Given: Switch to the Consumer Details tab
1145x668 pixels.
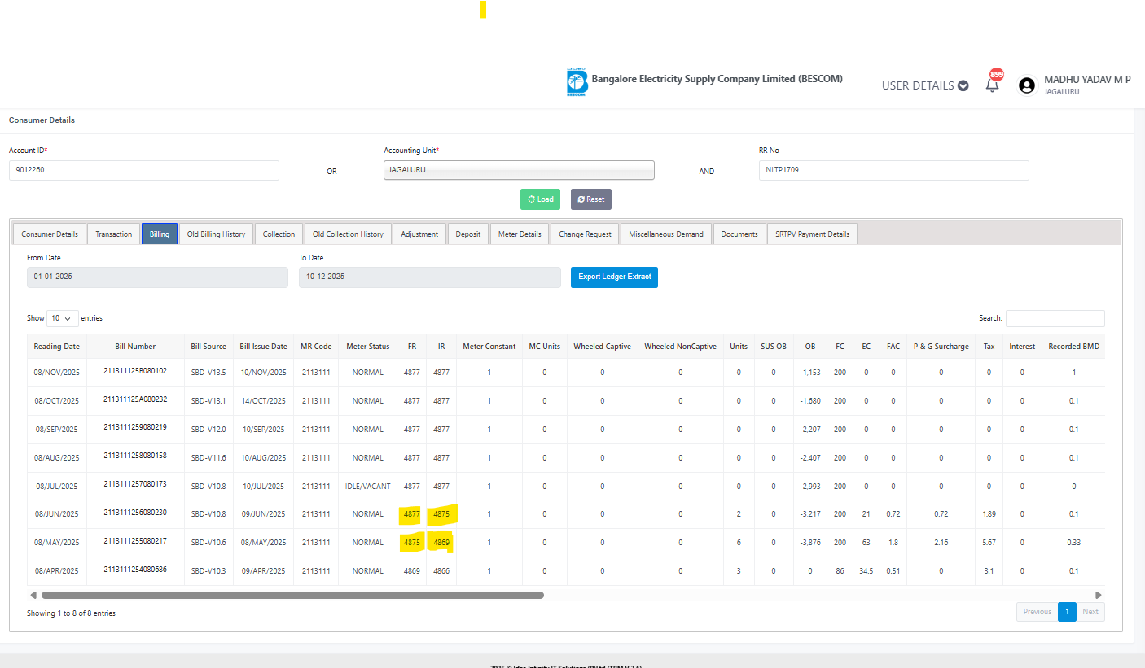Looking at the screenshot, I should [x=50, y=234].
